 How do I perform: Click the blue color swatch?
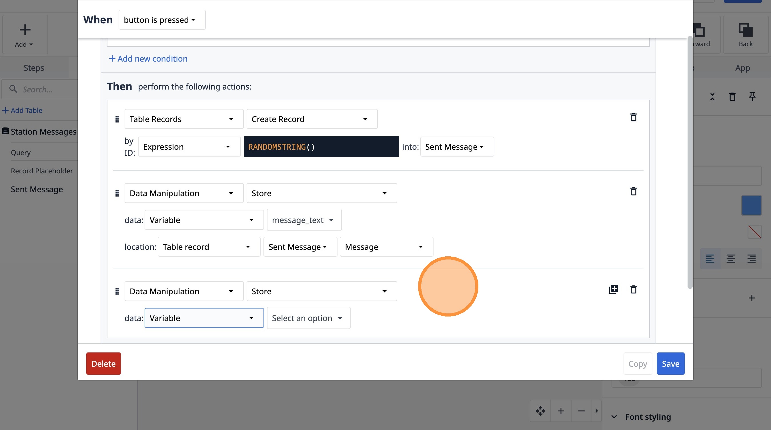pyautogui.click(x=751, y=205)
